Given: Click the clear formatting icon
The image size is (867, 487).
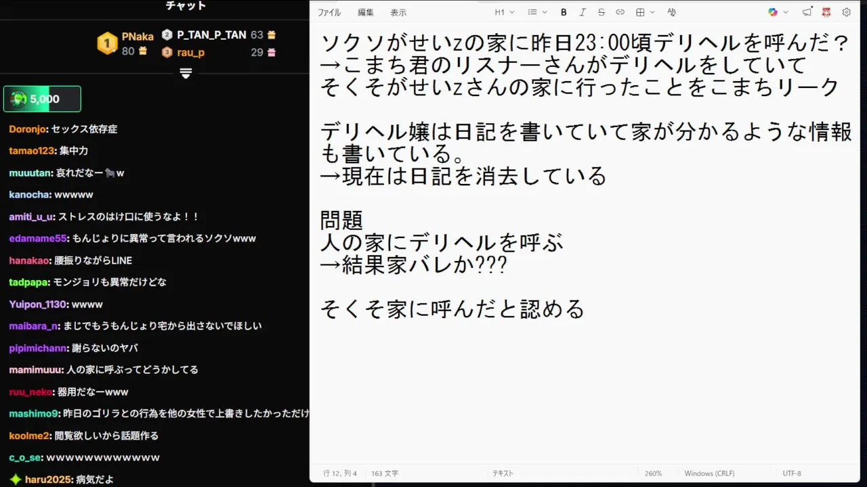Looking at the screenshot, I should point(671,12).
